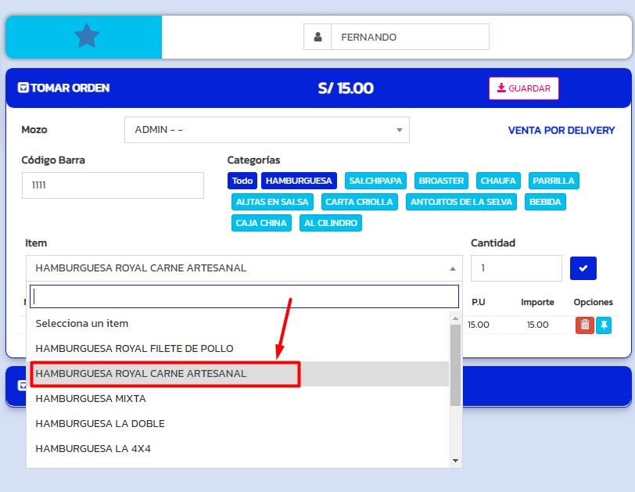Open the Venta Por Delivery link
This screenshot has width=635, height=492.
tap(561, 131)
